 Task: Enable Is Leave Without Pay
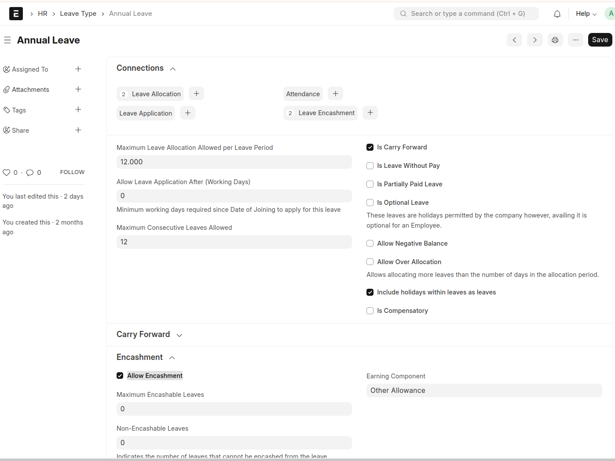click(370, 166)
